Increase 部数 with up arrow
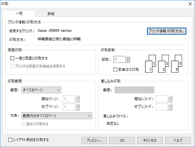195x147 pixels. click(x=128, y=58)
